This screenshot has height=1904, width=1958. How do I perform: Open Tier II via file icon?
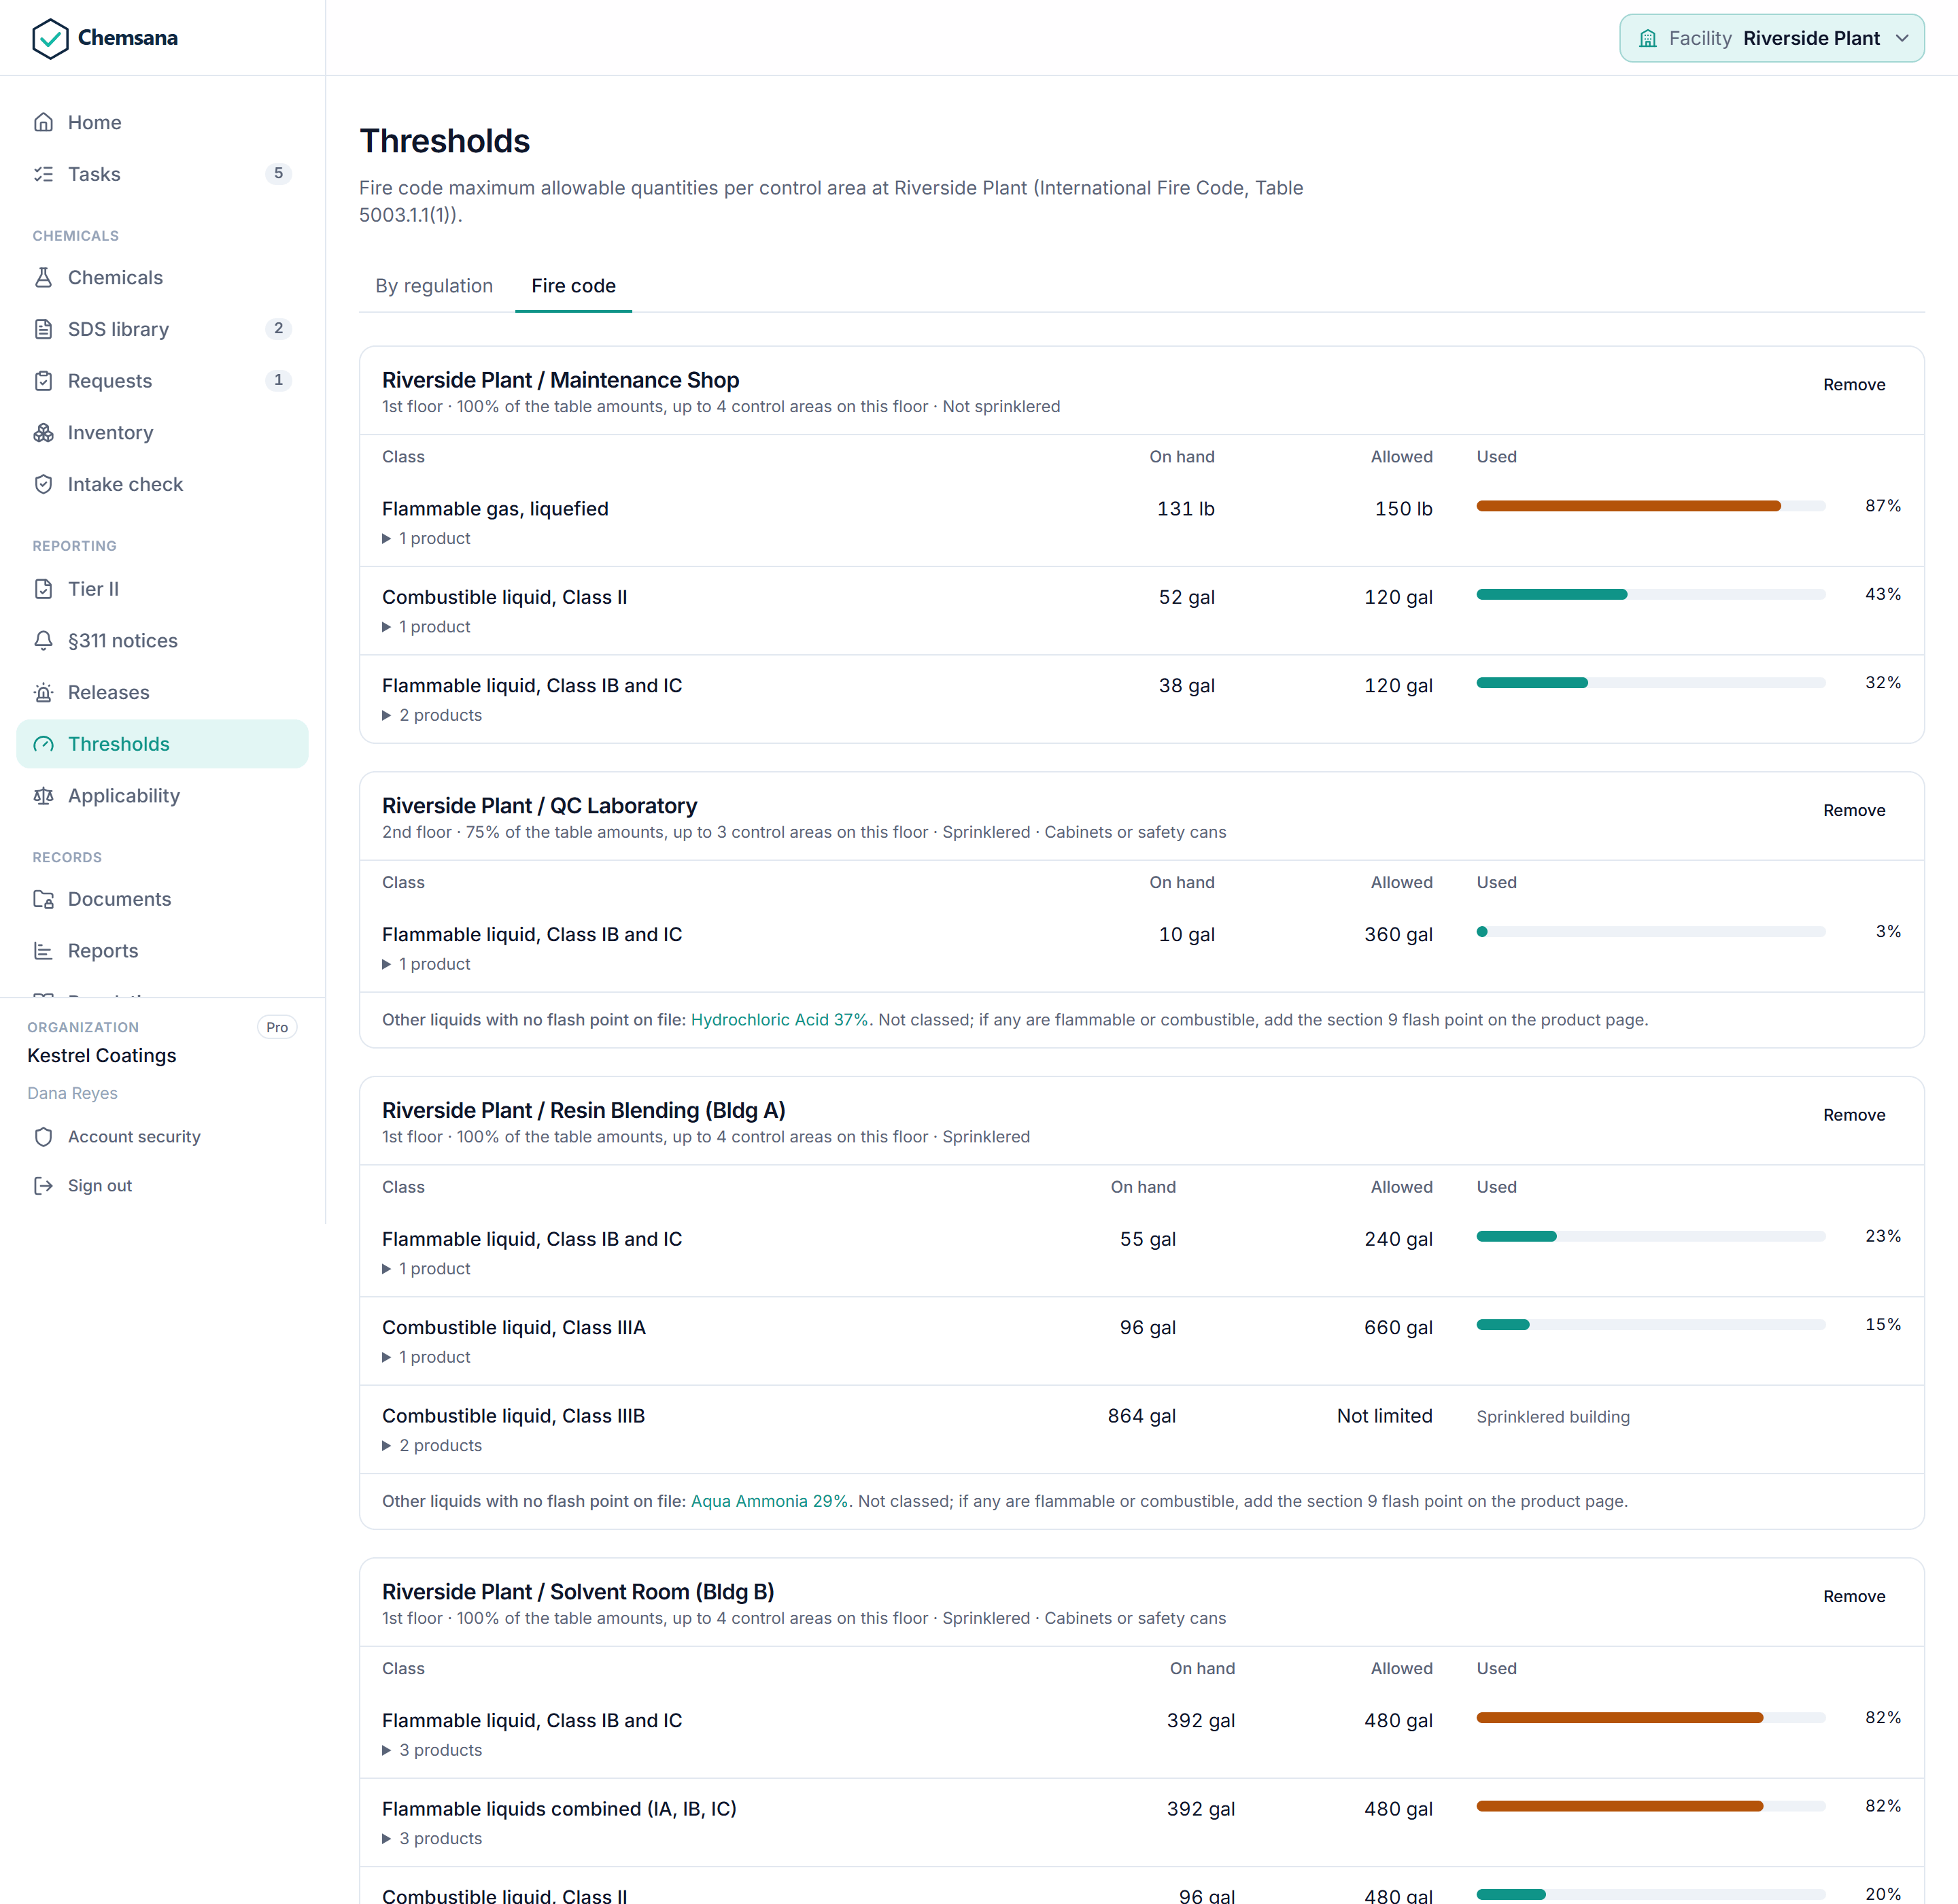(43, 588)
